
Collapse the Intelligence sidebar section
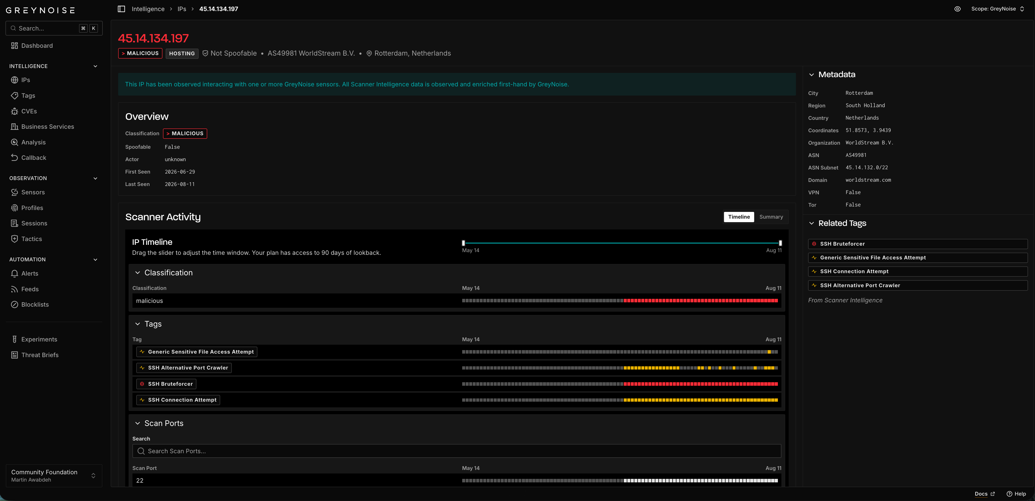(x=95, y=66)
